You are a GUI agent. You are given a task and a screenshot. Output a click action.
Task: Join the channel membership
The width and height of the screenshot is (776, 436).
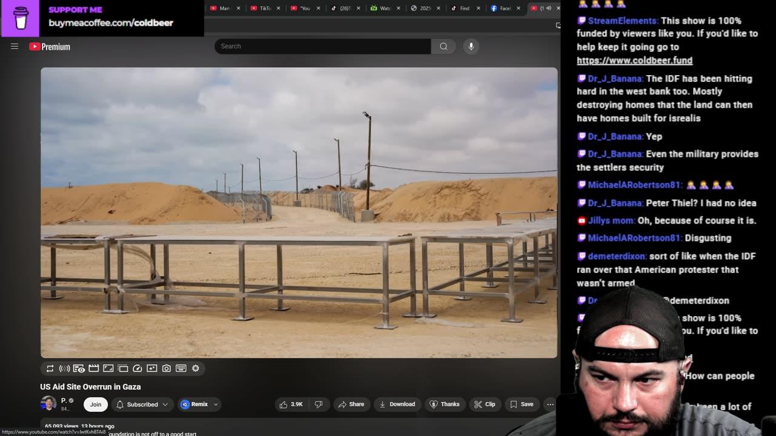[96, 405]
